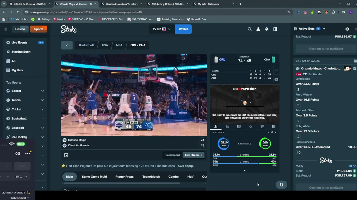Toggle the betslip panel icon in header
Viewport: 357px width, 200px height.
click(275, 29)
